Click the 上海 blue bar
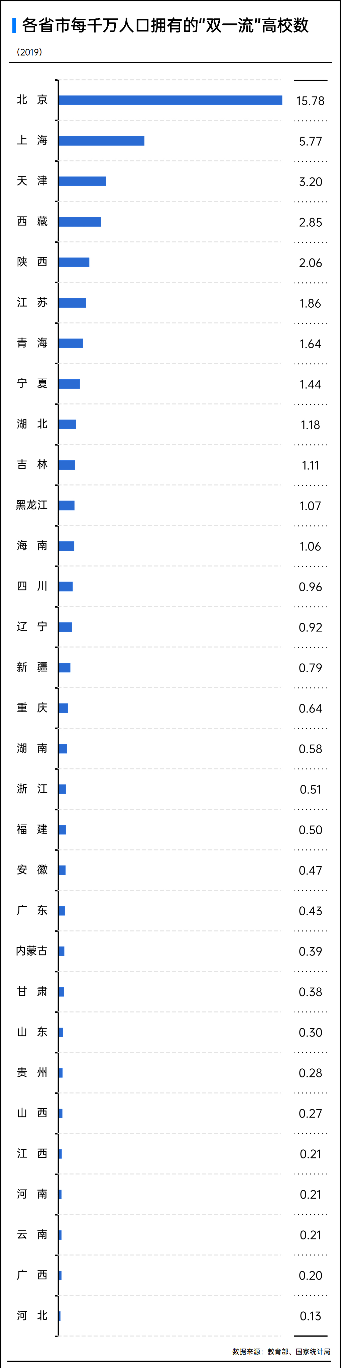341x1368 pixels. pos(101,141)
